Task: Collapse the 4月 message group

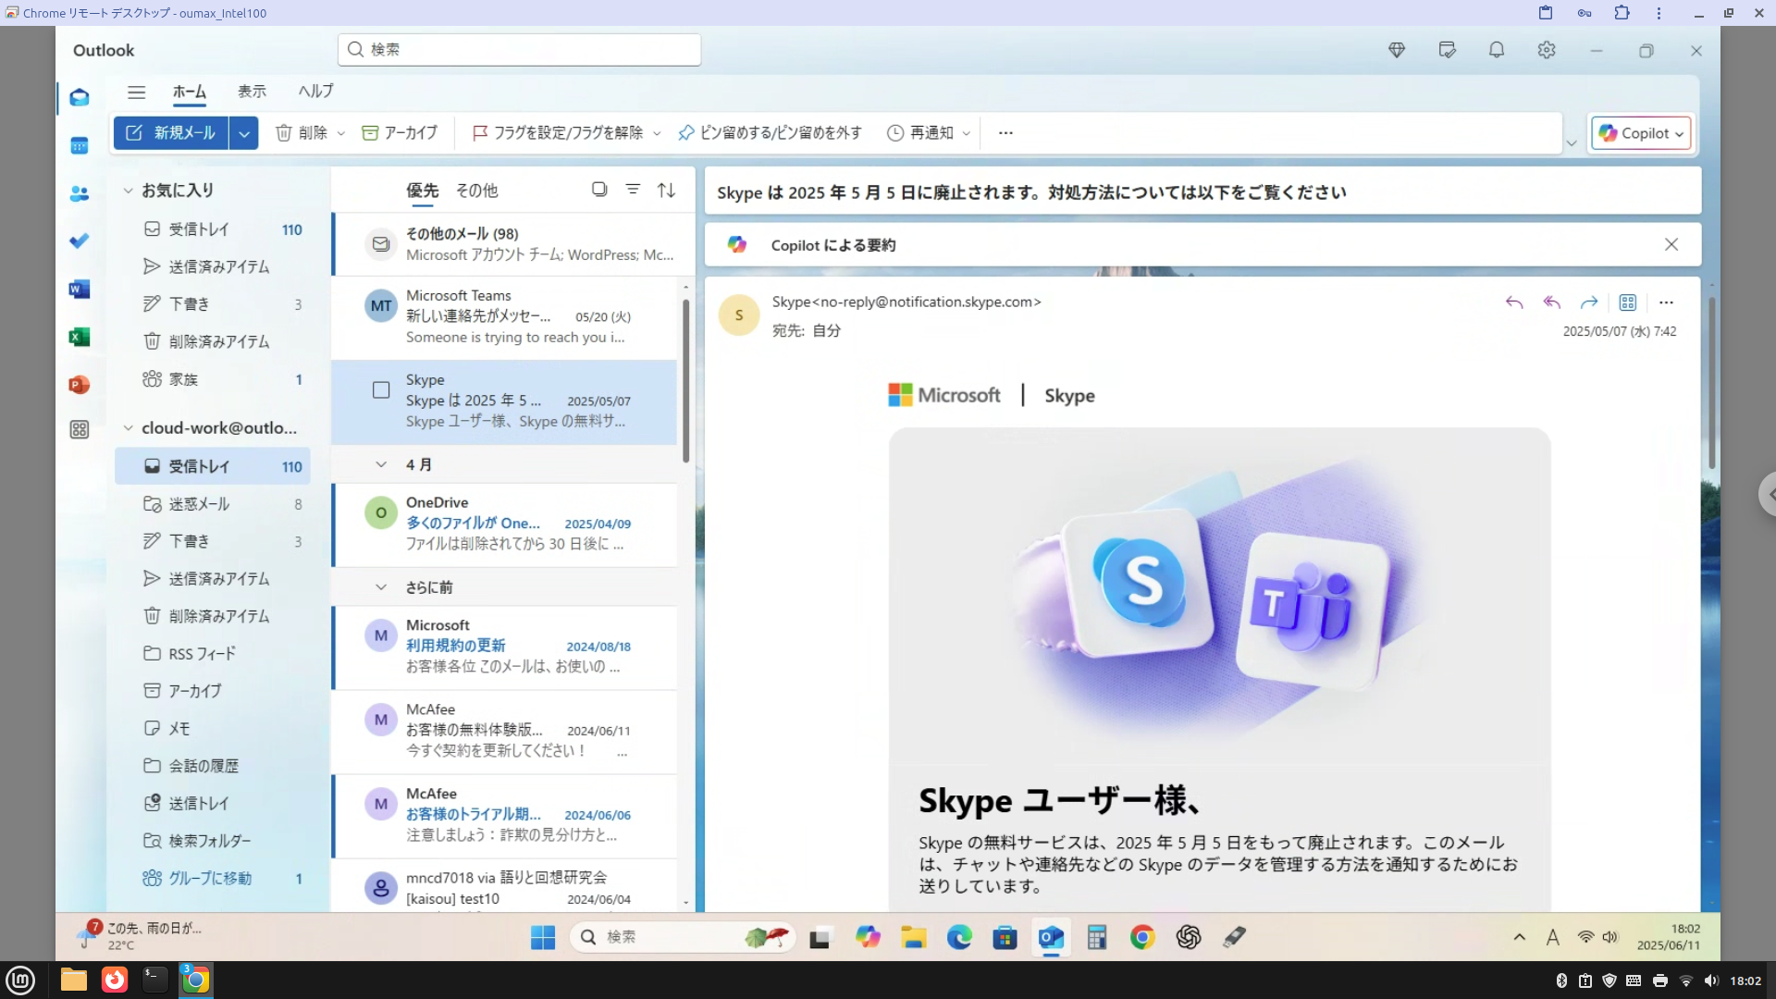Action: (381, 464)
